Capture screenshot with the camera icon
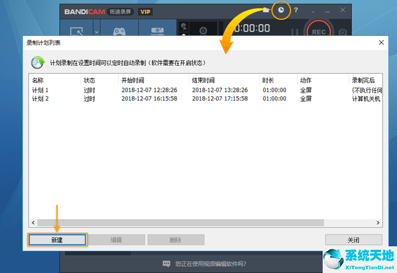 (343, 32)
